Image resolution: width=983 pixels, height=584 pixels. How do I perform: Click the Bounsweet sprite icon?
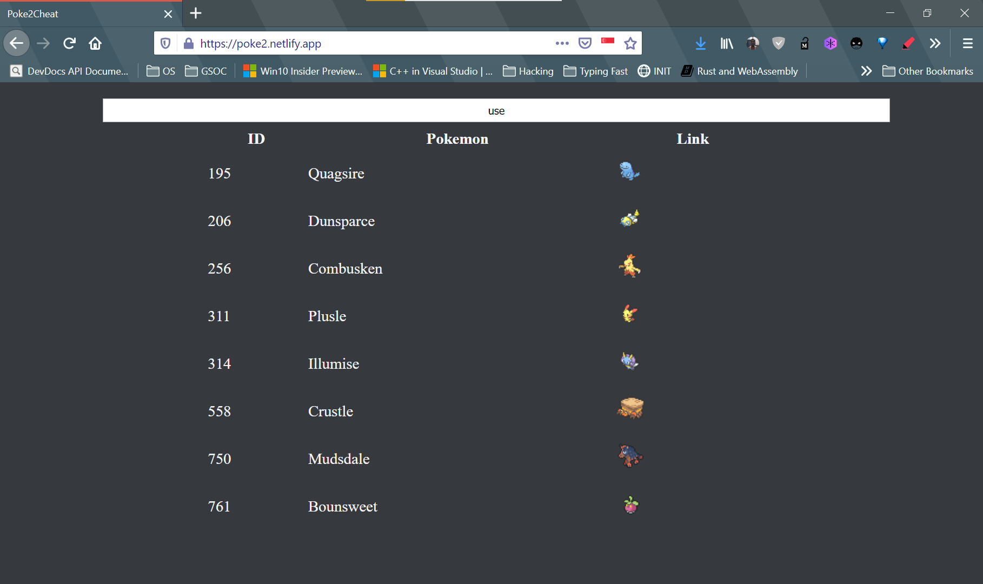pos(630,505)
